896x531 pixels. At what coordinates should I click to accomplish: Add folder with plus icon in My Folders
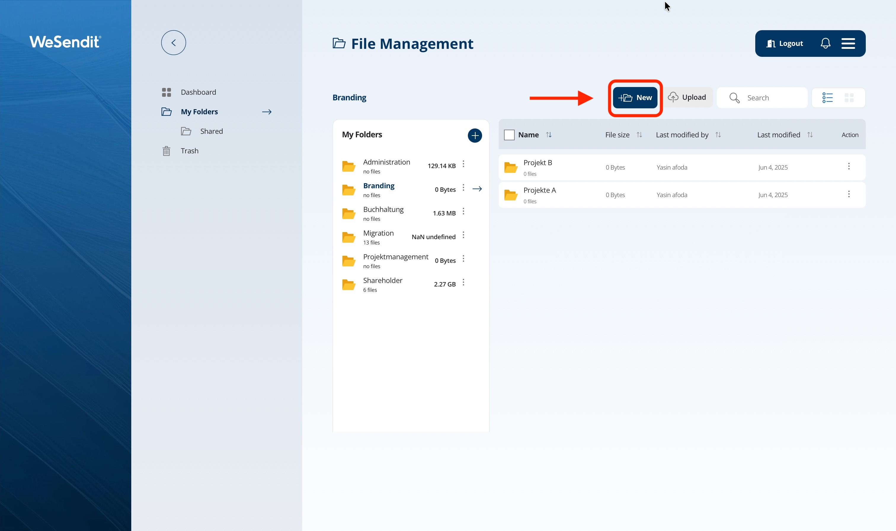point(474,135)
